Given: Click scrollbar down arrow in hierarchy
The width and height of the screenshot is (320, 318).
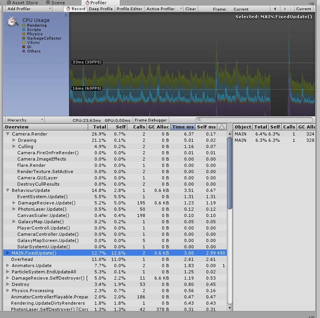Looking at the screenshot, I should coord(230,308).
